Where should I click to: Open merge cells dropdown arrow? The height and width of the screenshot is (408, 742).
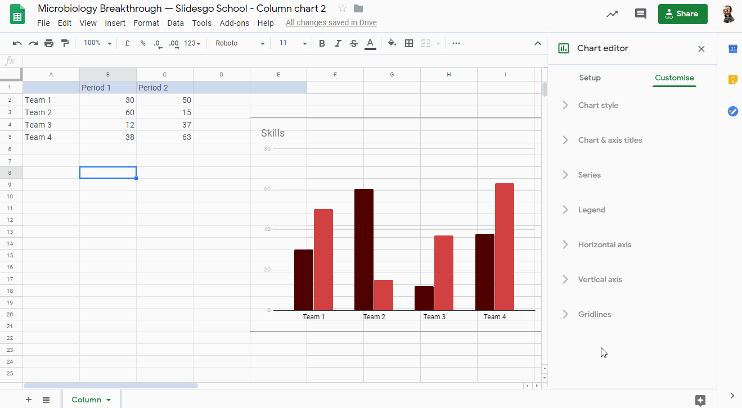[x=438, y=43]
